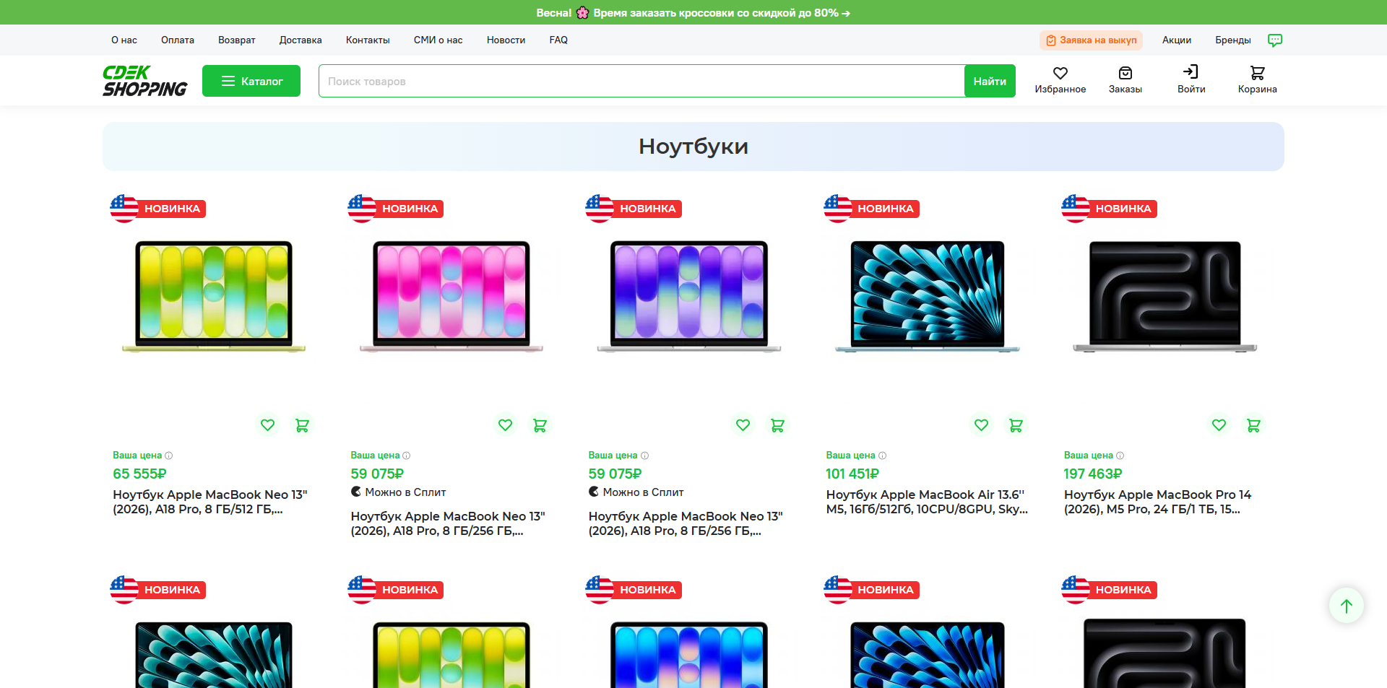Click the 197 463₽ price
This screenshot has width=1387, height=688.
(1093, 474)
